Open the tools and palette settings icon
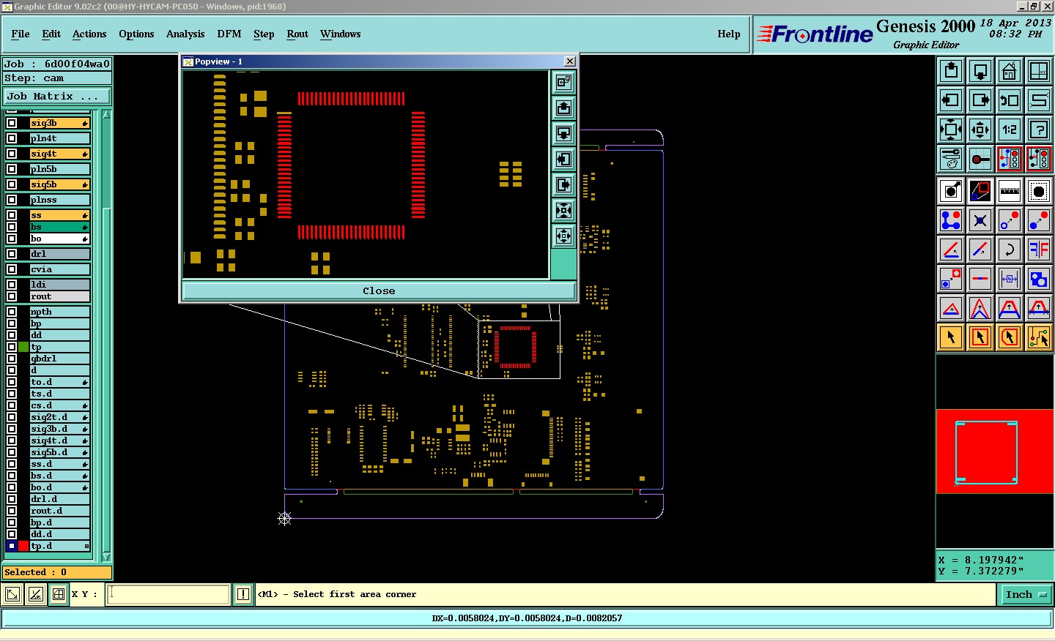1055x641 pixels. point(951,159)
